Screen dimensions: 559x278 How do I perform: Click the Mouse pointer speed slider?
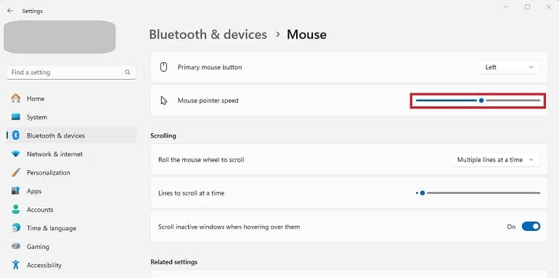coord(478,101)
